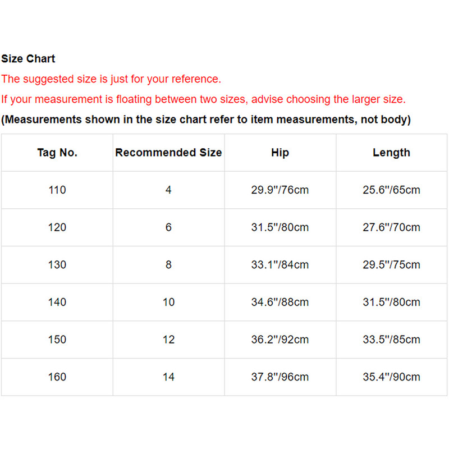
Task: Select the Recommended Size column header
Action: coord(168,153)
